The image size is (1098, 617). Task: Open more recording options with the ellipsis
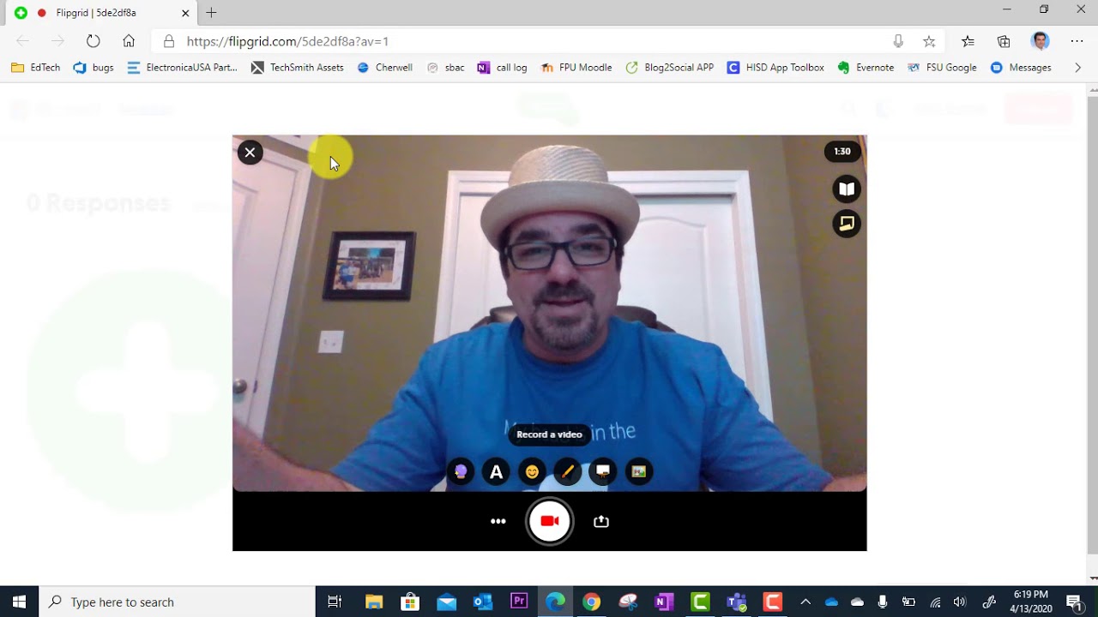498,521
